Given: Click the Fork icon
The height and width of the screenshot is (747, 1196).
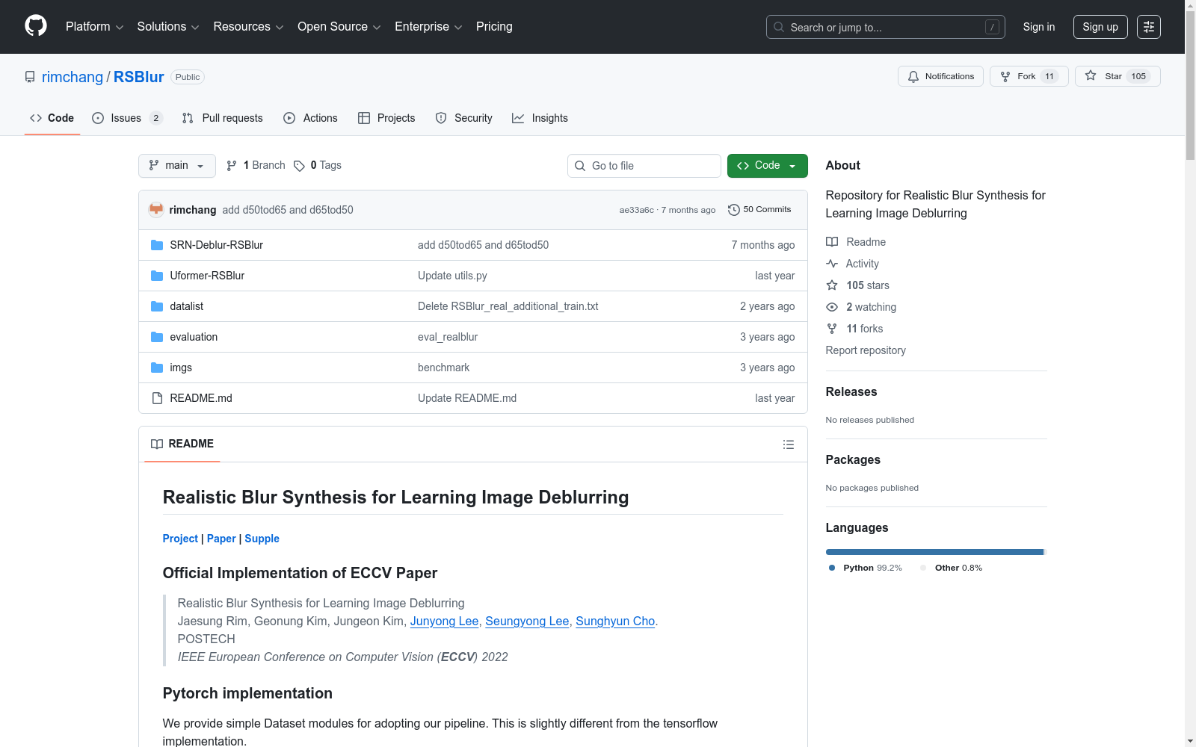Looking at the screenshot, I should 1005,76.
